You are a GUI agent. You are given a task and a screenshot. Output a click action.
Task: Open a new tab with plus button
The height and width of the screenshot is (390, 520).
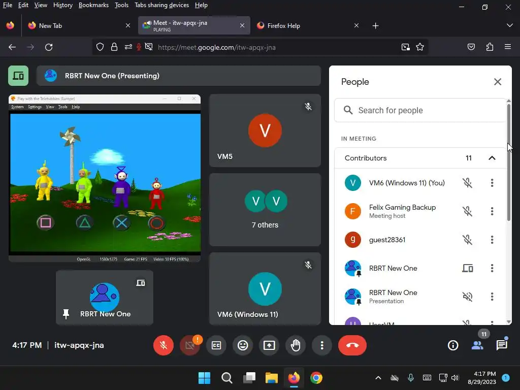(x=375, y=25)
